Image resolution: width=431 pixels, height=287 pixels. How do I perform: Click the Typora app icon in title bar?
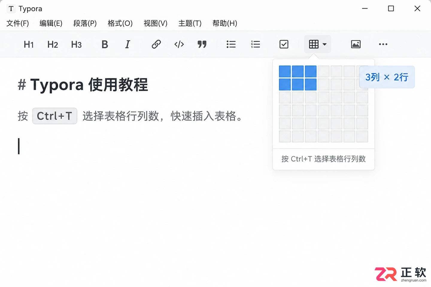coord(11,9)
